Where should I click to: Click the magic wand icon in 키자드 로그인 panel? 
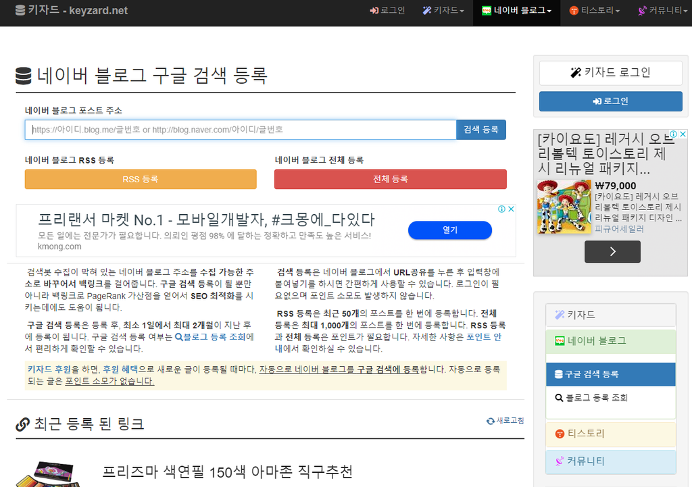(x=576, y=72)
